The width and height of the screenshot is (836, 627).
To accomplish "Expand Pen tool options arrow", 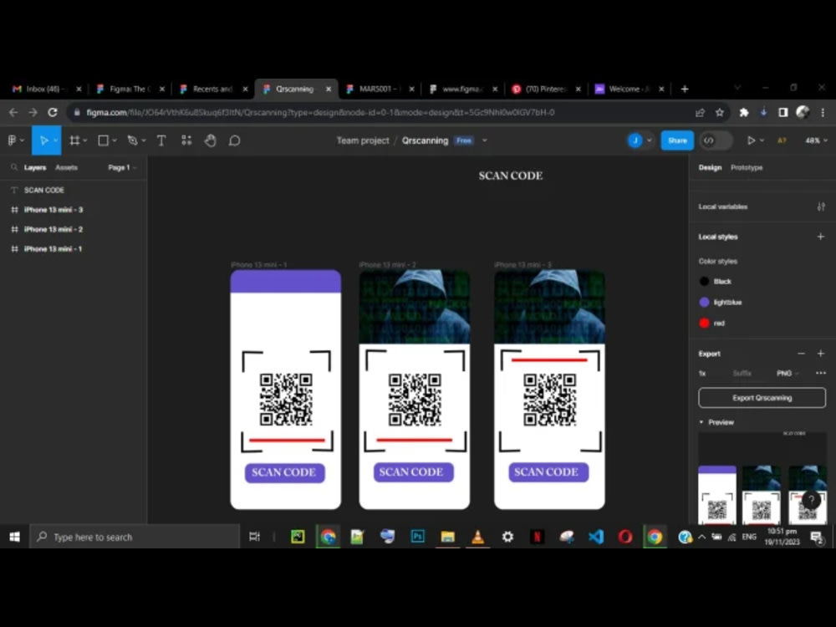I will coord(144,140).
